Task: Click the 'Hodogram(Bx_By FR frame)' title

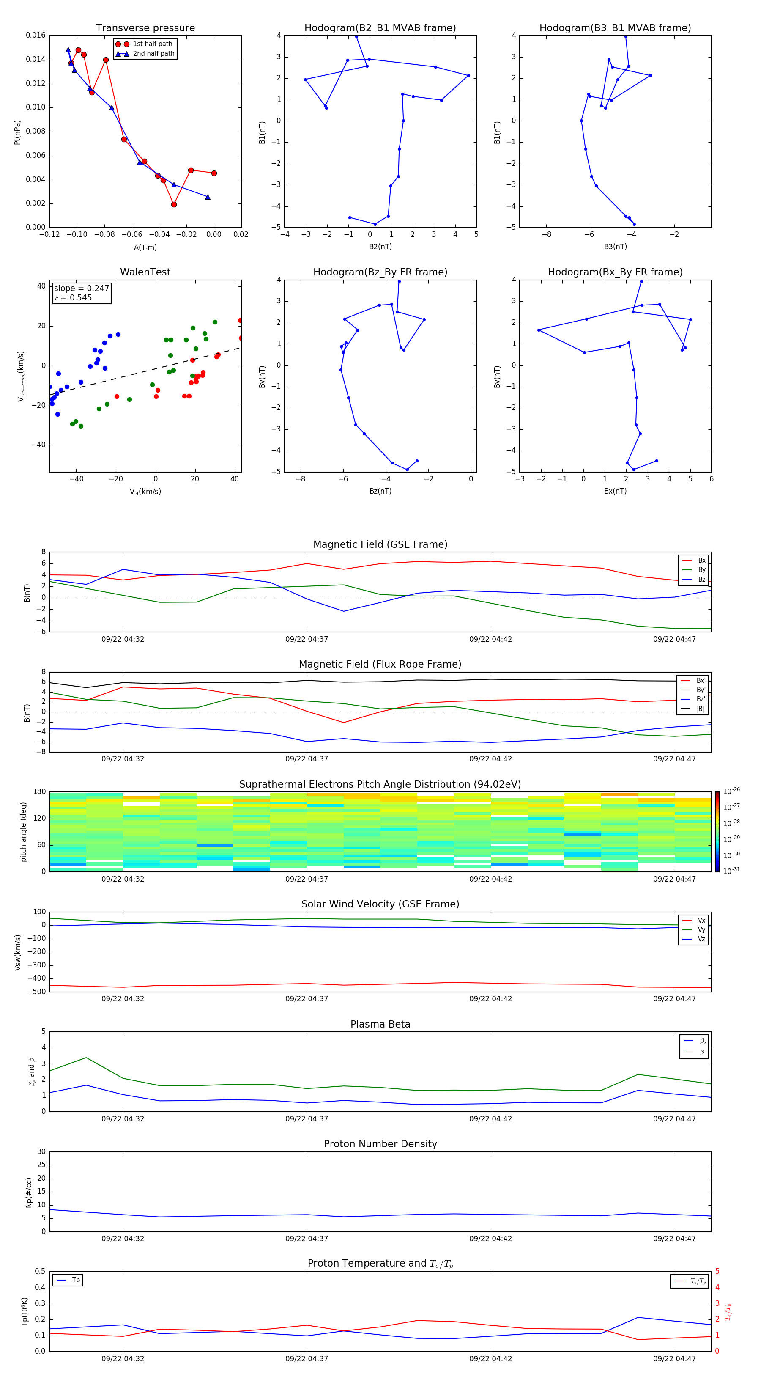Action: tap(615, 272)
